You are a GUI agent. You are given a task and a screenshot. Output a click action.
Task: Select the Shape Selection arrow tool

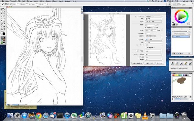pyautogui.click(x=4, y=18)
